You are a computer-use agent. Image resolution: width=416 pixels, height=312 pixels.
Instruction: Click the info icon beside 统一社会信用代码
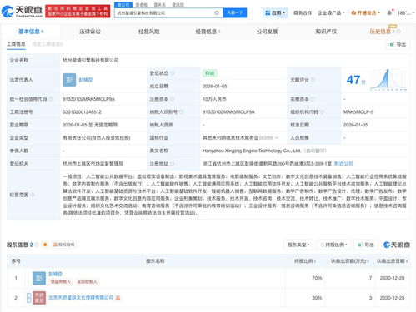pyautogui.click(x=51, y=99)
